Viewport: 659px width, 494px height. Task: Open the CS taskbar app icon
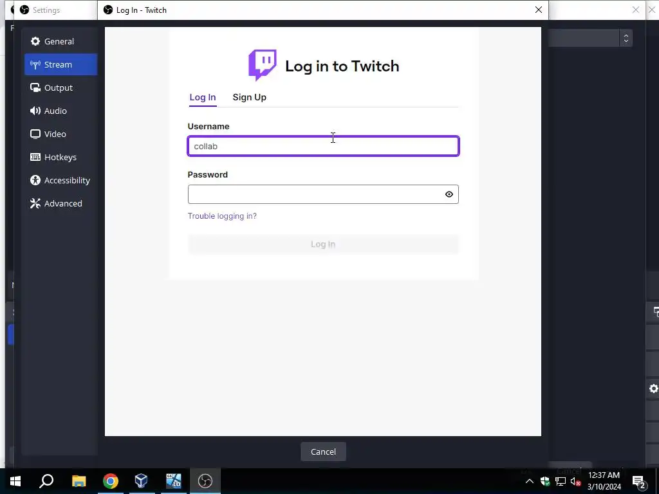(173, 481)
